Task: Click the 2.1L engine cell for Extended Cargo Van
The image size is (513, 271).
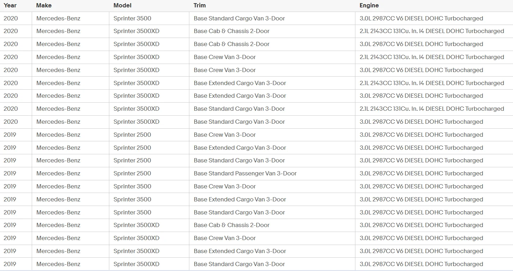Action: point(432,83)
